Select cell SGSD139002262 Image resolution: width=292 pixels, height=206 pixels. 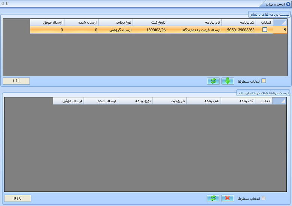(239, 30)
